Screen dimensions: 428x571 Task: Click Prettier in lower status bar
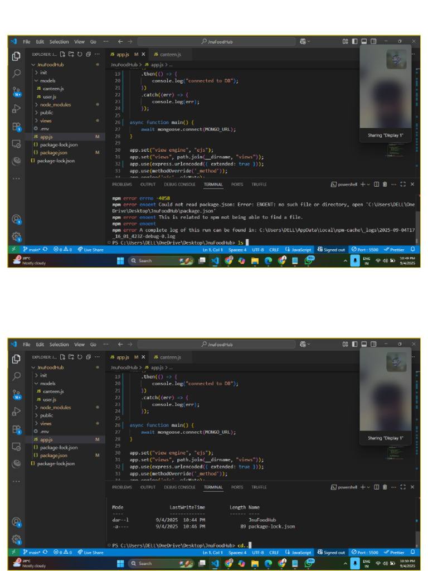click(x=394, y=552)
